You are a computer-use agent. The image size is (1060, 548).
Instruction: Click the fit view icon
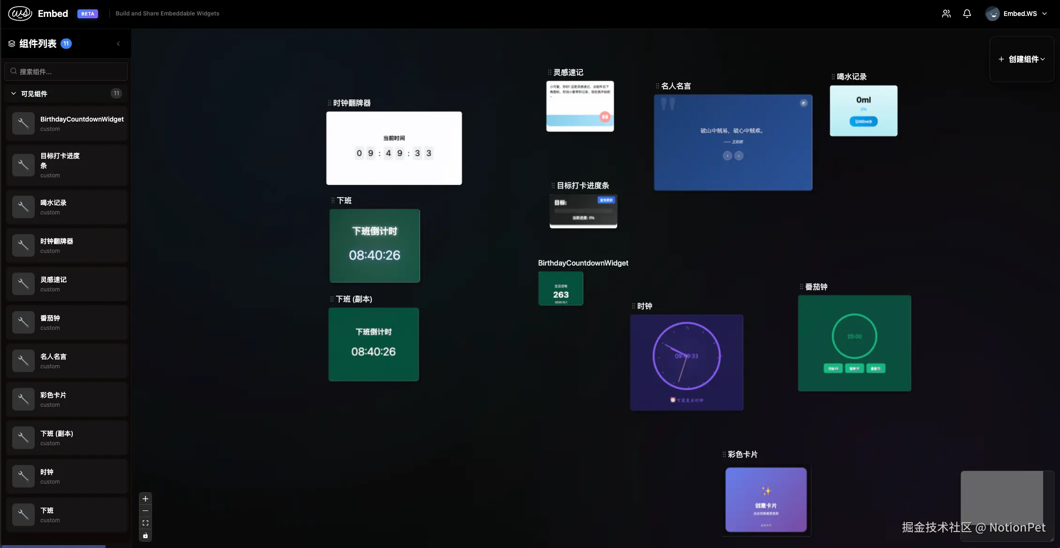[x=145, y=523]
